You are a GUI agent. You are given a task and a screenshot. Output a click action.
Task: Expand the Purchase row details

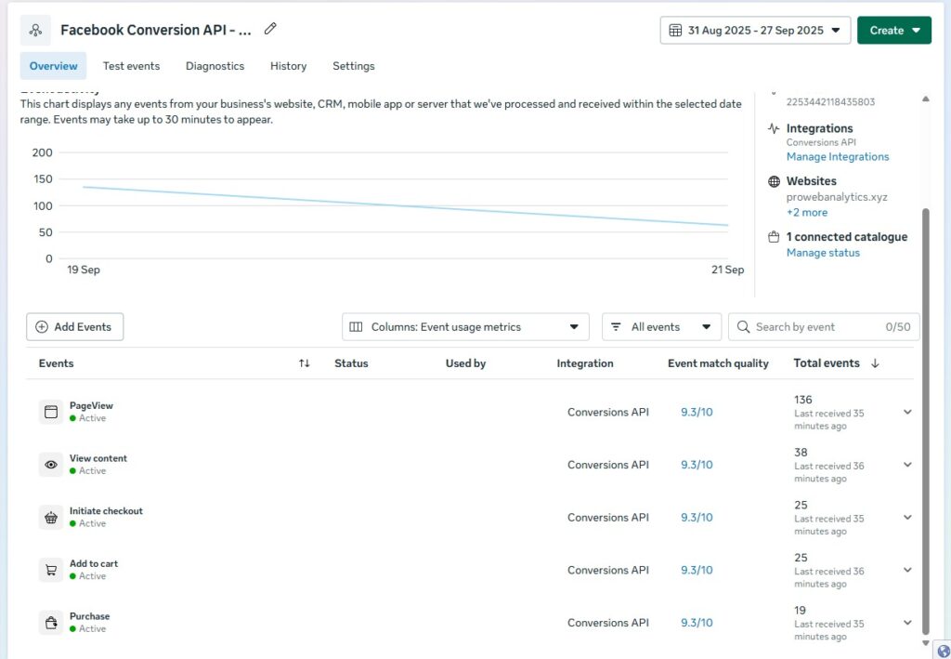(907, 624)
